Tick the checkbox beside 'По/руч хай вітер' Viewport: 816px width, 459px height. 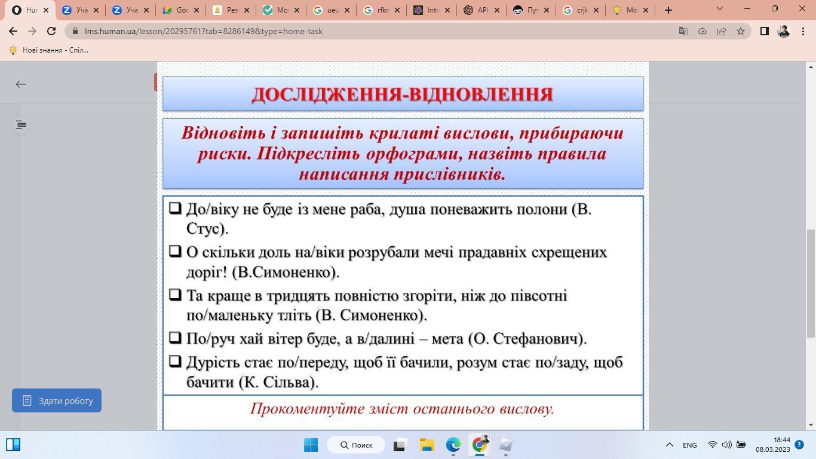(x=175, y=338)
